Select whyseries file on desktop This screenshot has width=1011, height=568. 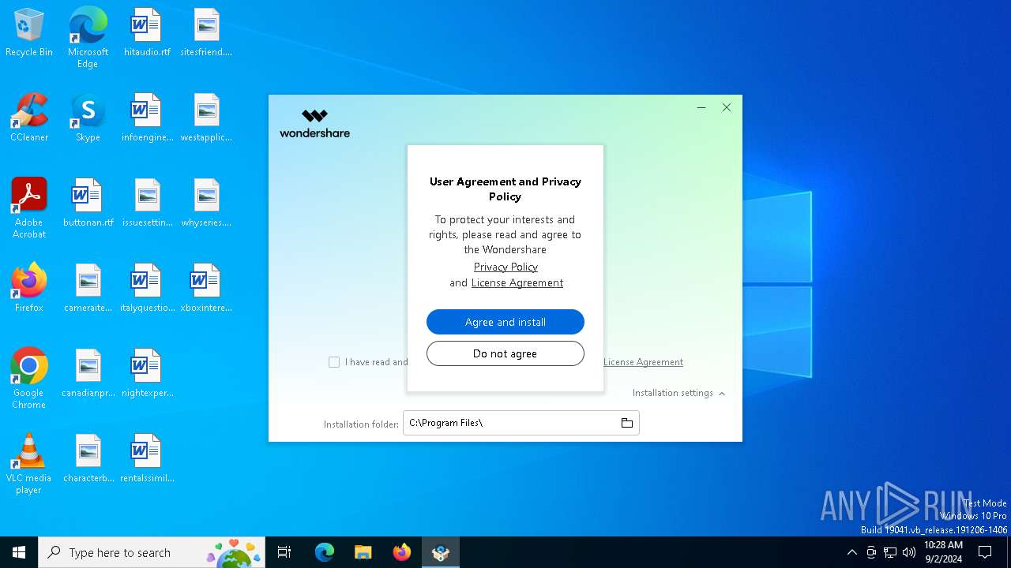[x=206, y=204]
